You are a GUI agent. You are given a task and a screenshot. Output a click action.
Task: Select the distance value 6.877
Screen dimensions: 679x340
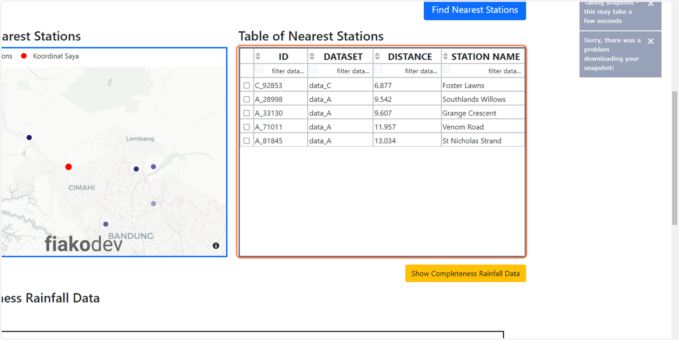[x=407, y=85]
